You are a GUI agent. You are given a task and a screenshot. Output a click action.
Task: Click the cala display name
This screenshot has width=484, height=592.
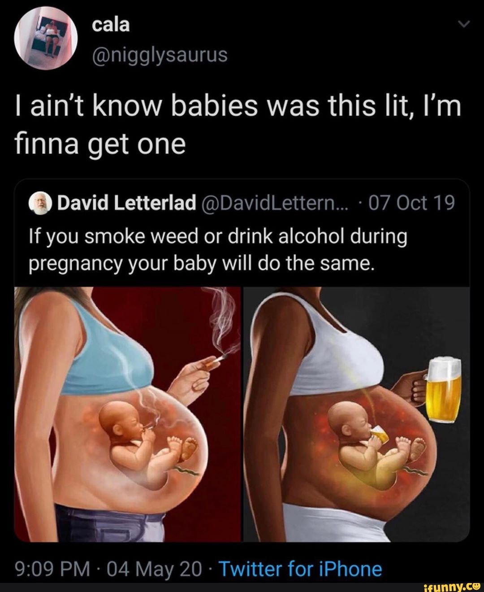pos(111,26)
